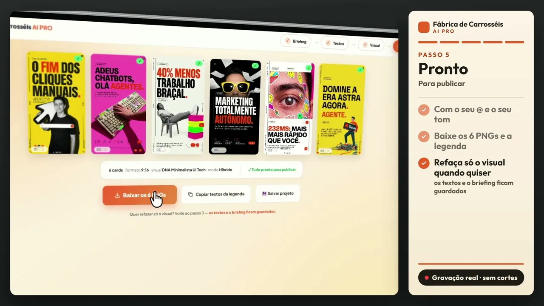Click the green check on ADEUS CHATBOTS card
Image resolution: width=544 pixels, height=306 pixels.
140,61
